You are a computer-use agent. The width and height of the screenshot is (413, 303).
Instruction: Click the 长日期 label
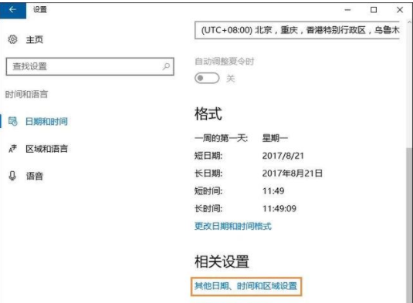tap(208, 173)
